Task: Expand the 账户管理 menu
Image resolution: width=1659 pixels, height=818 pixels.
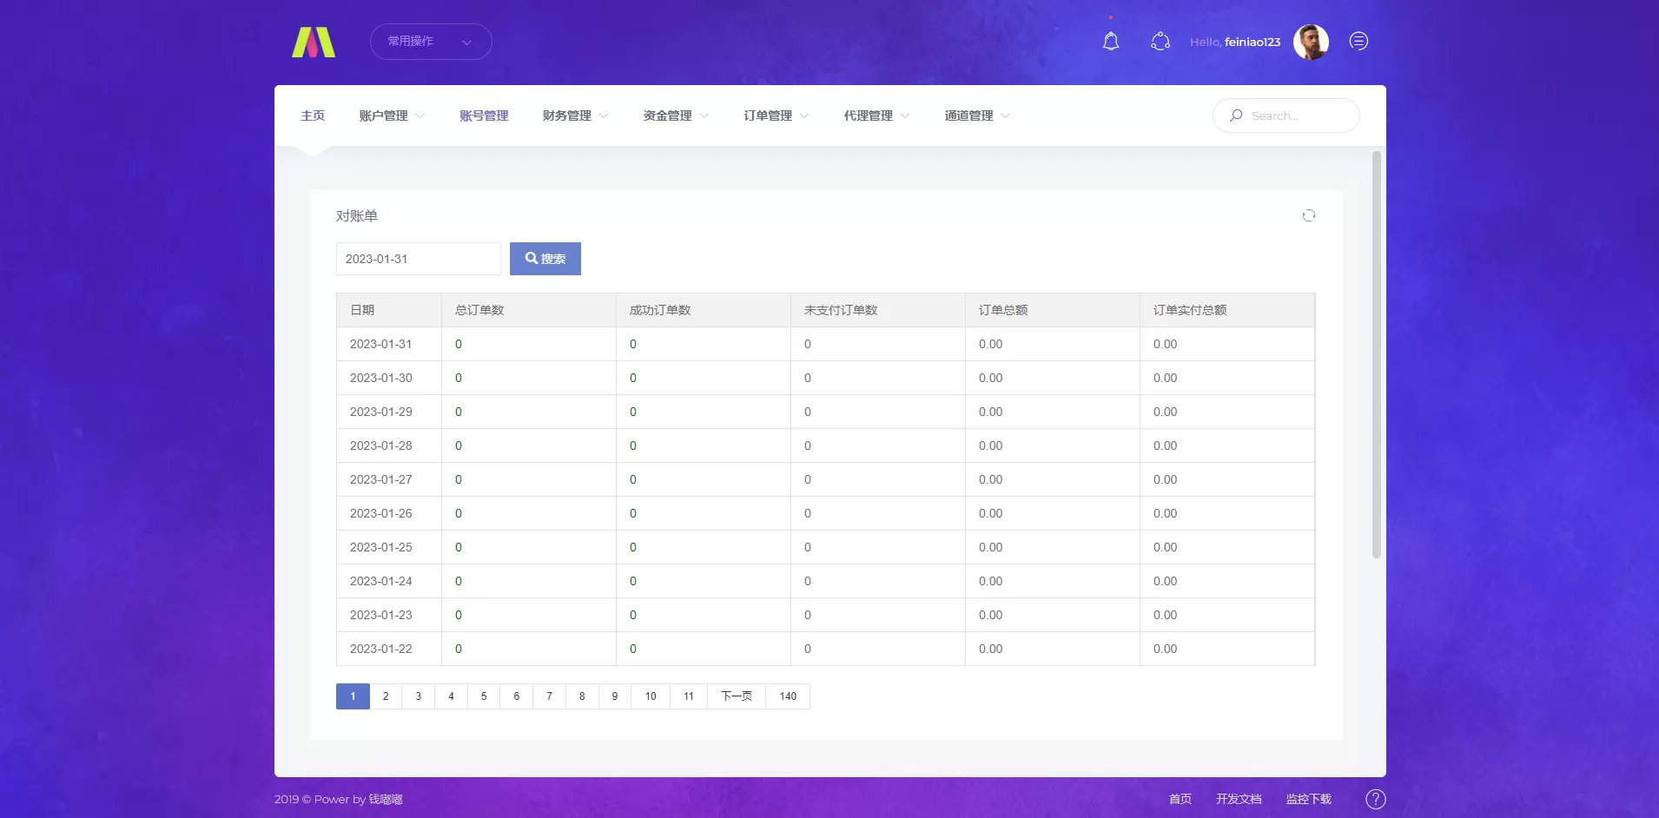Action: coord(392,115)
